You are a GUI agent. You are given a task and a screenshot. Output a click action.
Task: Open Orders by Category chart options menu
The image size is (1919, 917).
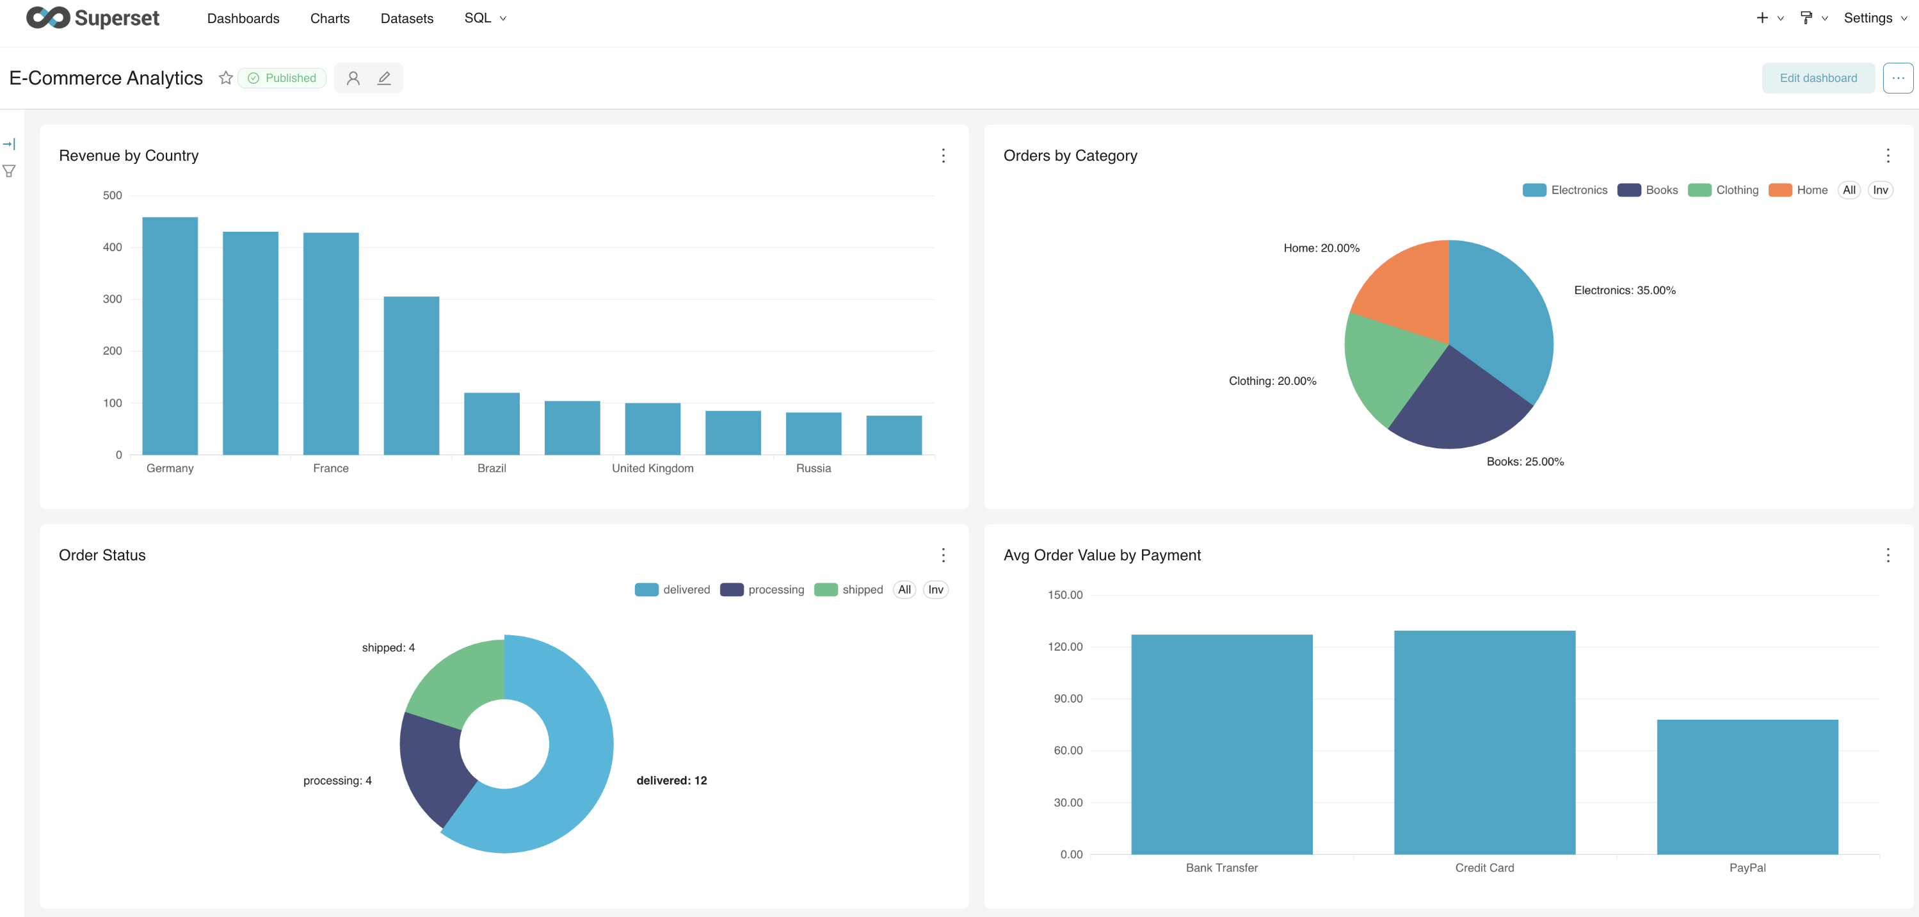coord(1888,155)
